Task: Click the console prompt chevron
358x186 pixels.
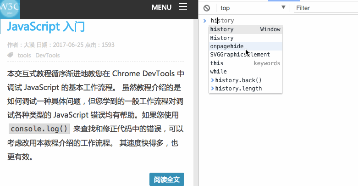Action: 204,21
